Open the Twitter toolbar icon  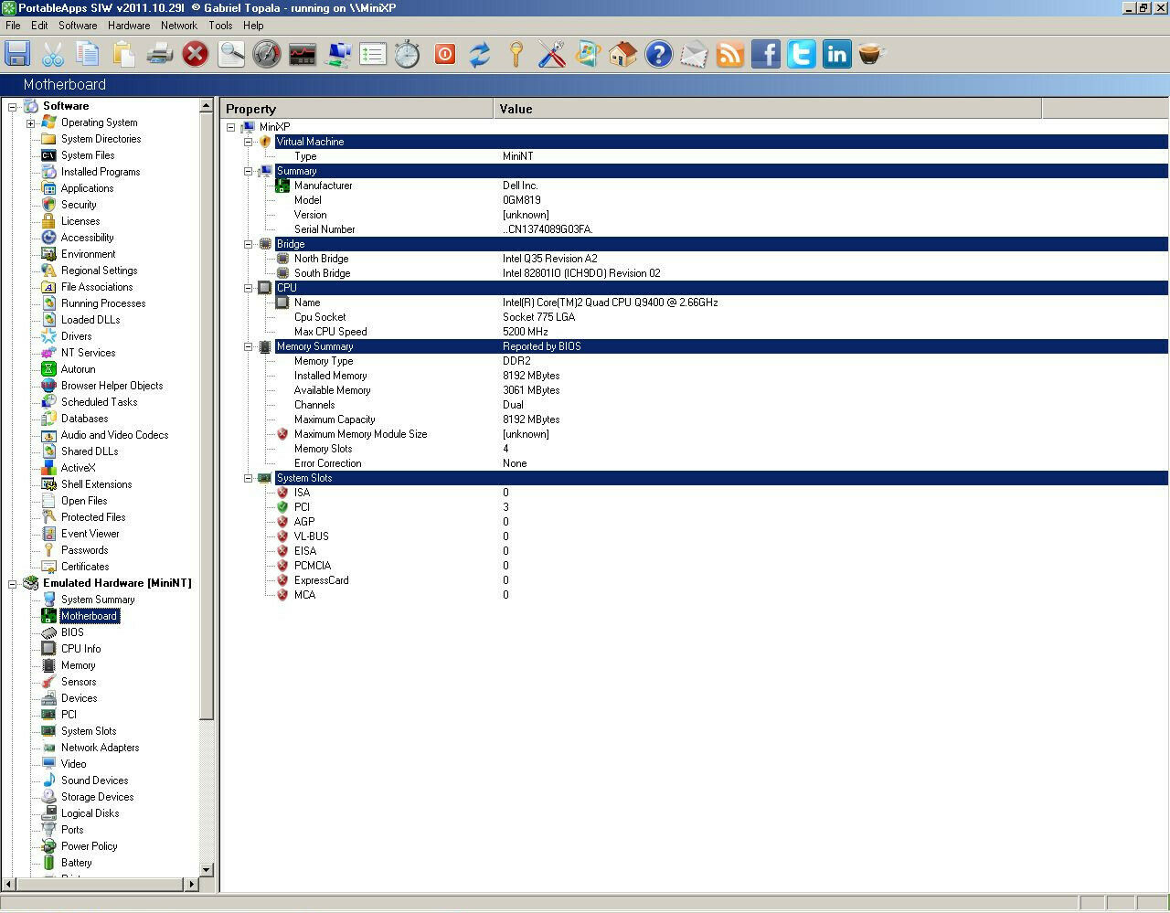[801, 54]
